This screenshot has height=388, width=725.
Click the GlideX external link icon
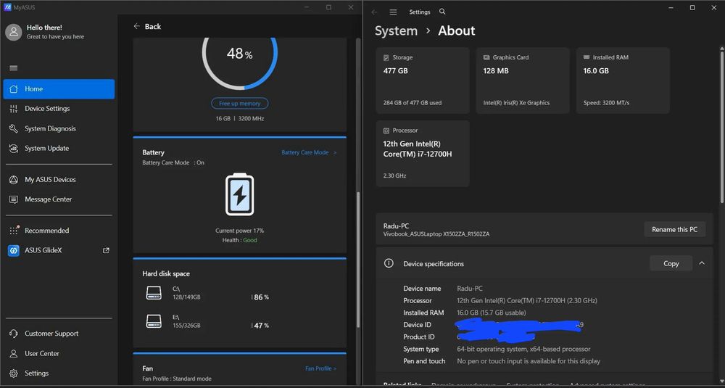106,250
